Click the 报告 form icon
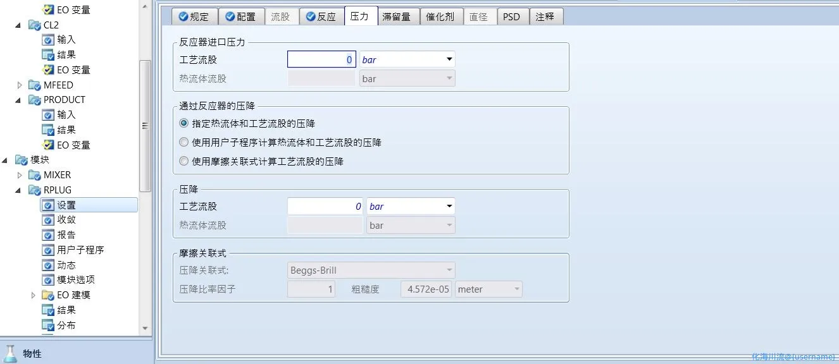Screen dimensions: 839x364 pos(48,235)
